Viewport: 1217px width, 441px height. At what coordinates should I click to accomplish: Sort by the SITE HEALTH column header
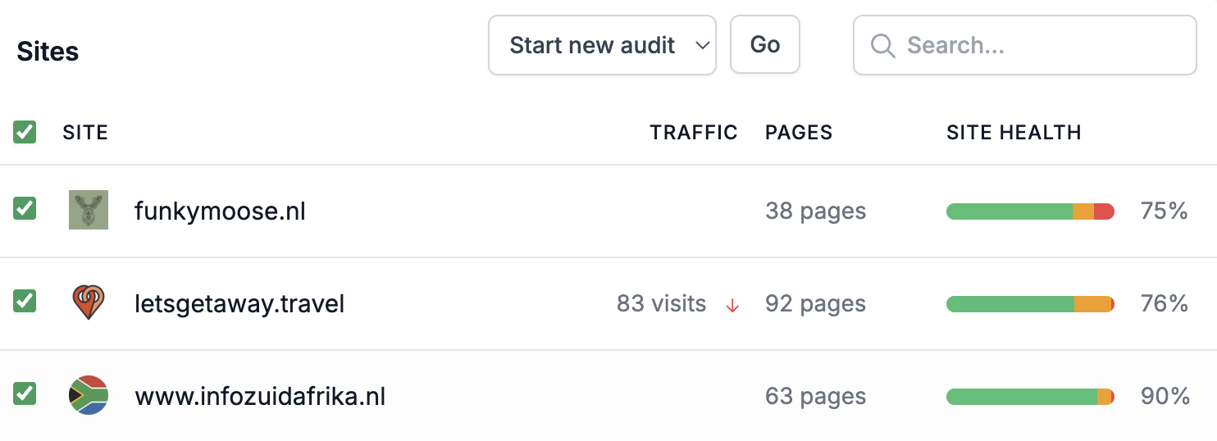[x=1014, y=132]
